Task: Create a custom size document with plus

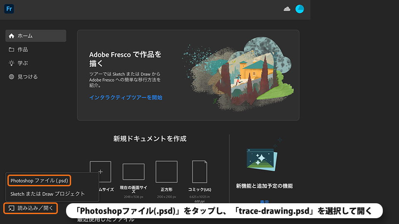Action: (101, 172)
